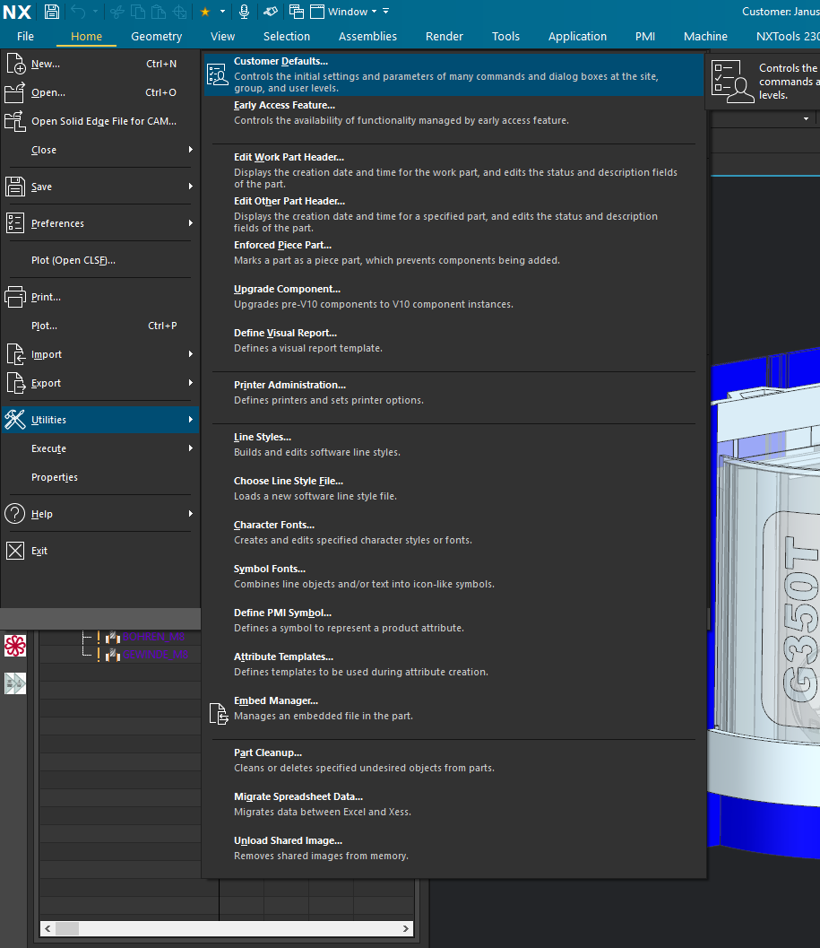Image resolution: width=820 pixels, height=948 pixels.
Task: Click the GEWINDE_M8 operation icon
Action: coord(112,655)
